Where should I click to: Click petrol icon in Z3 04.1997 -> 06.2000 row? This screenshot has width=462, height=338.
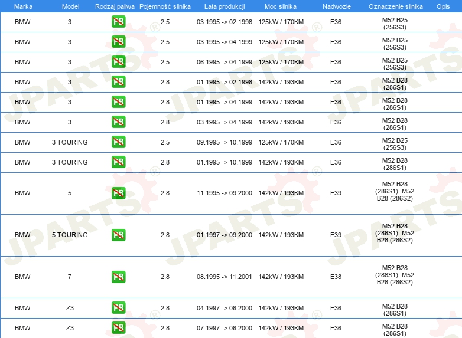pos(118,308)
